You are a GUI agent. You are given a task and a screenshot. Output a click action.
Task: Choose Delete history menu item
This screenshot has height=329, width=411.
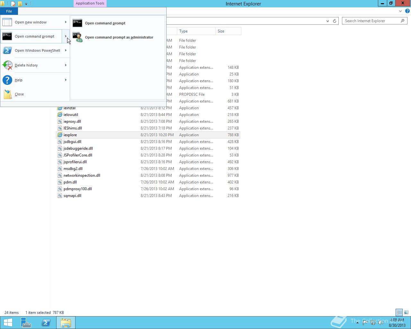(x=35, y=65)
